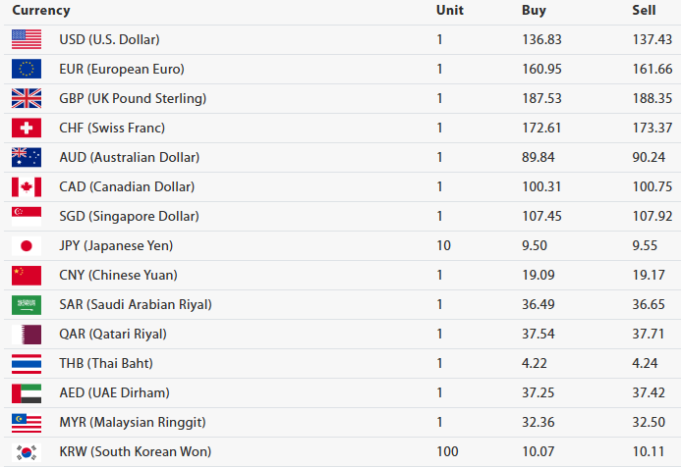Click the Currency column header
Image resolution: width=681 pixels, height=467 pixels.
point(41,11)
